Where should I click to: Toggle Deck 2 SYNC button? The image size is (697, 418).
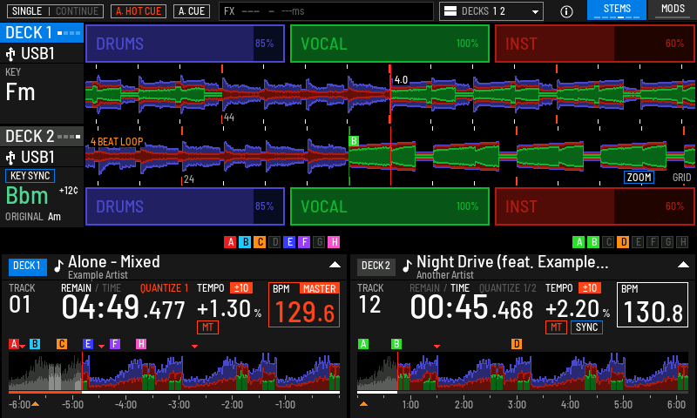pyautogui.click(x=586, y=327)
